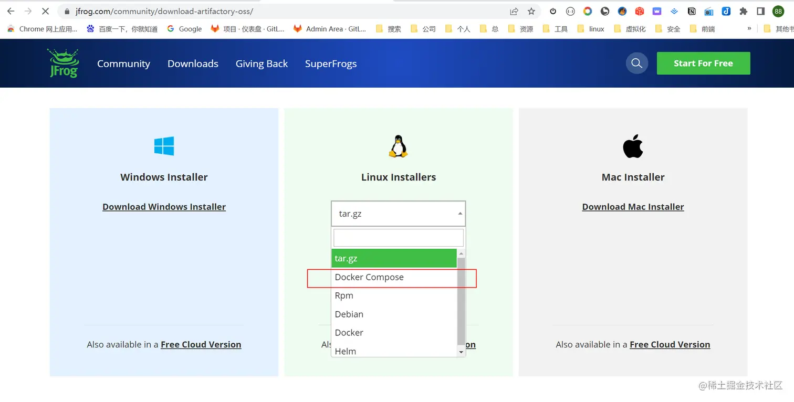Image resolution: width=794 pixels, height=402 pixels.
Task: Click the dropdown scrollbar down arrow
Action: [461, 352]
